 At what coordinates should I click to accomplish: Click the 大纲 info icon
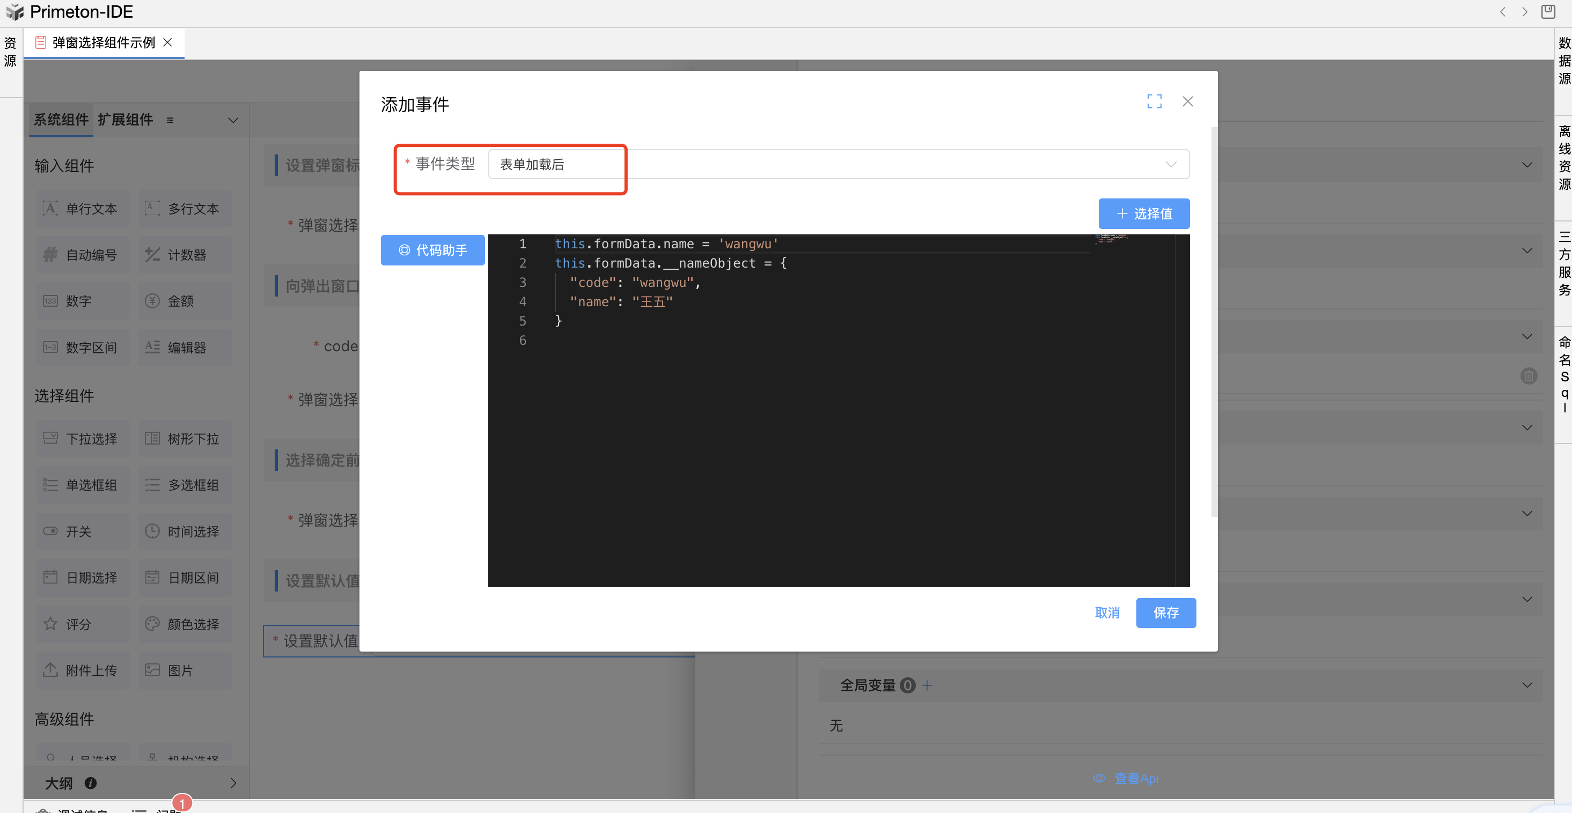click(90, 782)
